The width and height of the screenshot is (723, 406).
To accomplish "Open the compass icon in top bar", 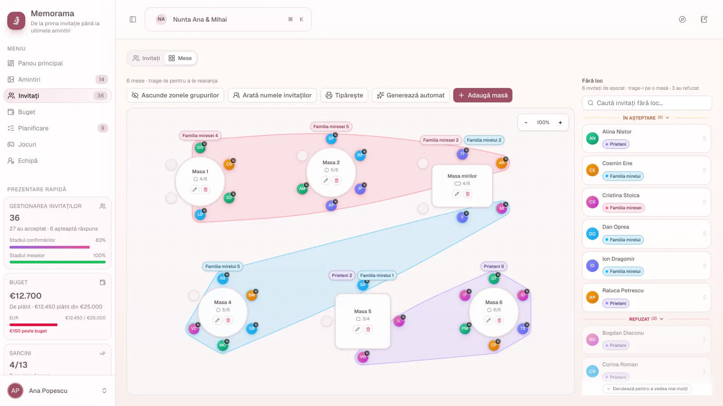I will (x=682, y=19).
